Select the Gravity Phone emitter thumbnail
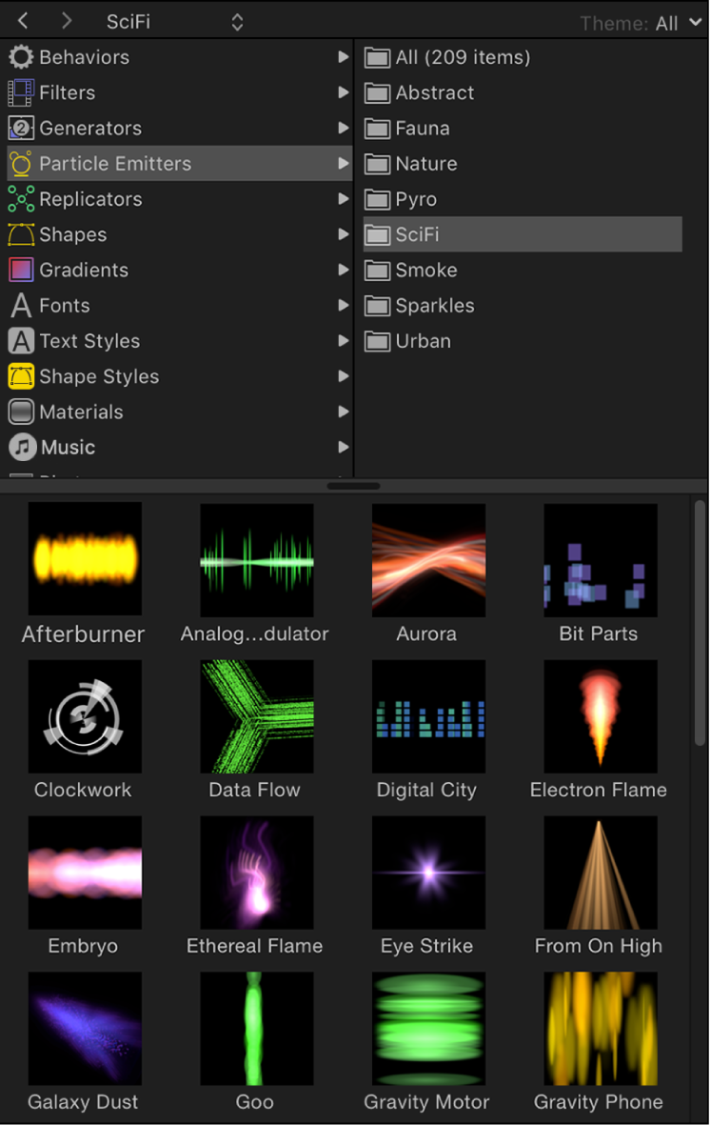 (x=601, y=1028)
